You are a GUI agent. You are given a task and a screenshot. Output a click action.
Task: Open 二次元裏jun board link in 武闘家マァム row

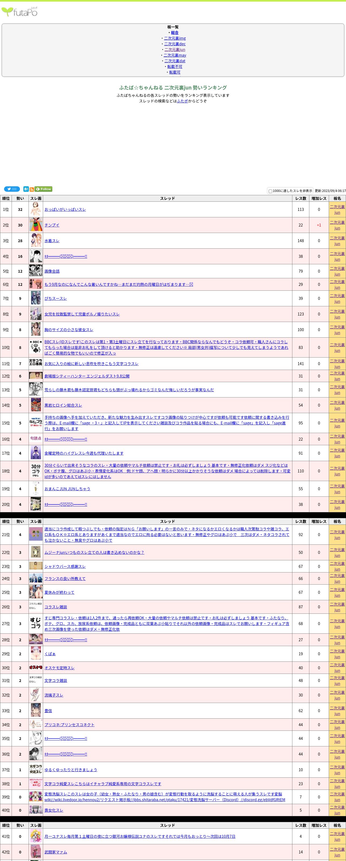pos(337,852)
